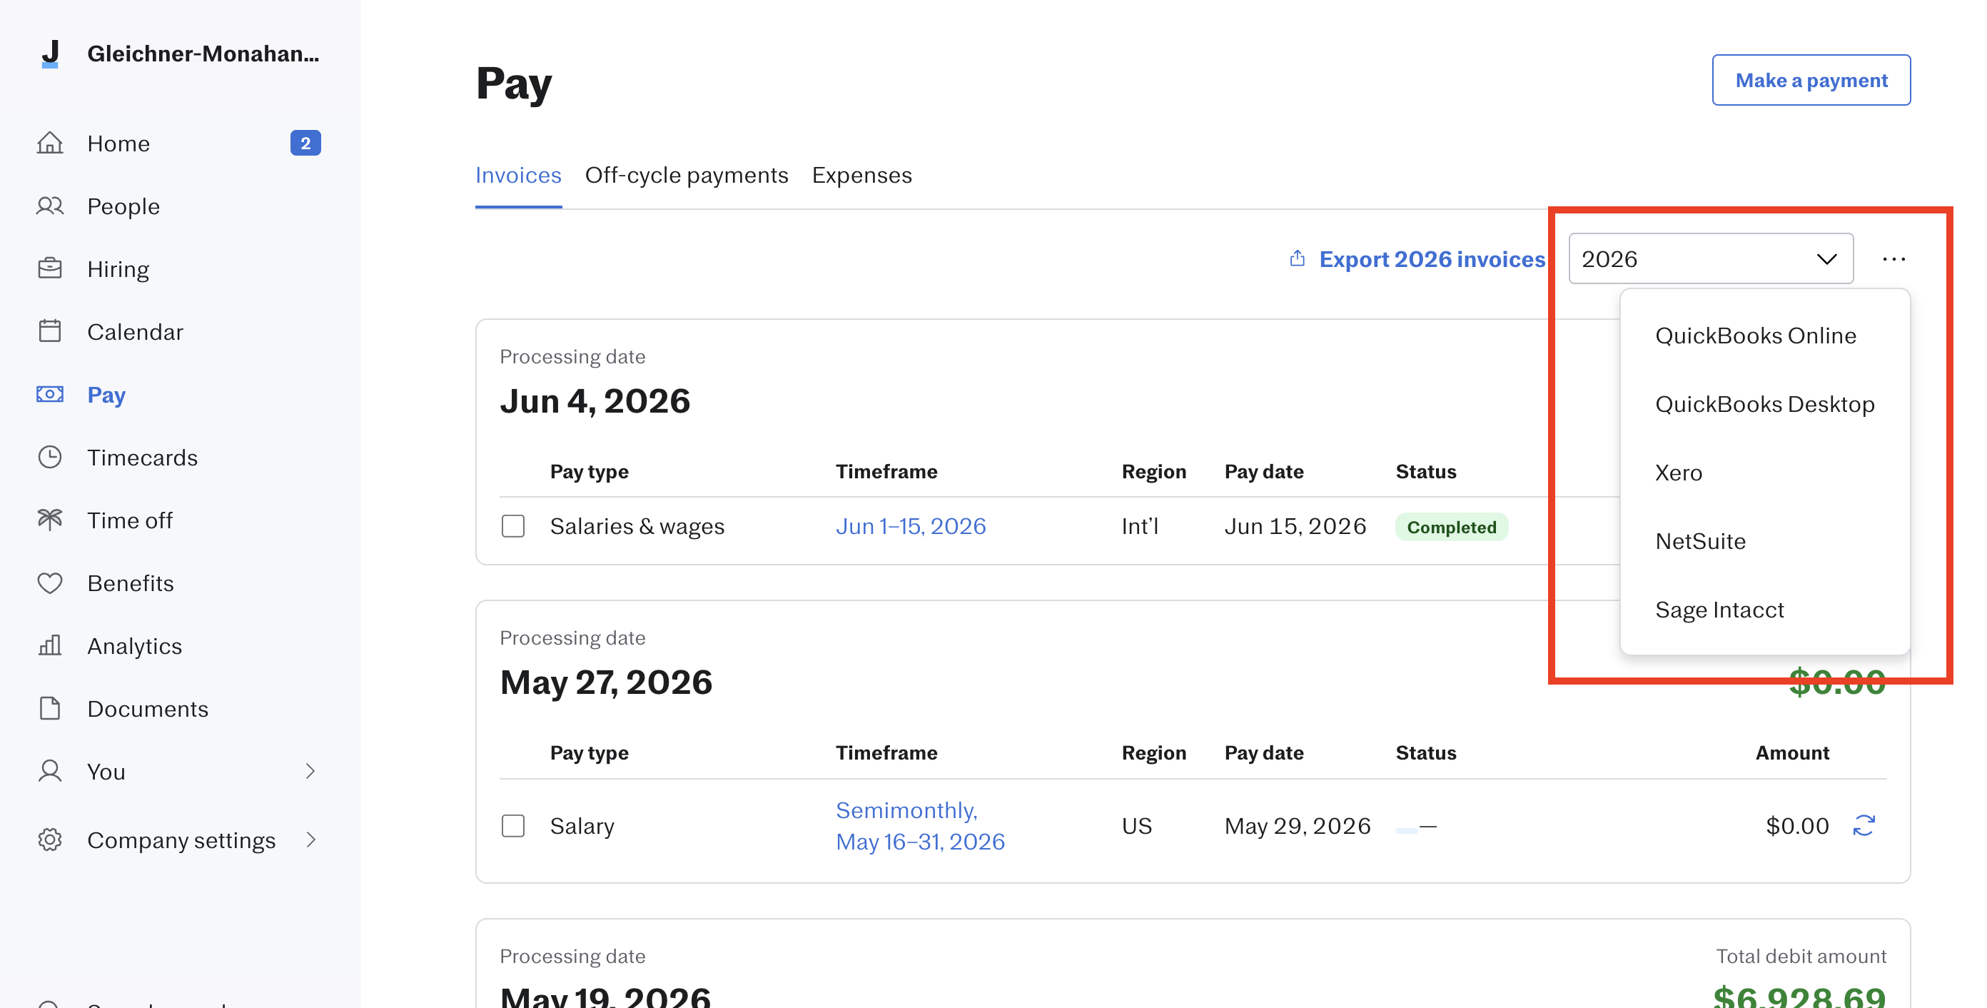Switch to the Expenses tab
1987x1008 pixels.
tap(861, 175)
